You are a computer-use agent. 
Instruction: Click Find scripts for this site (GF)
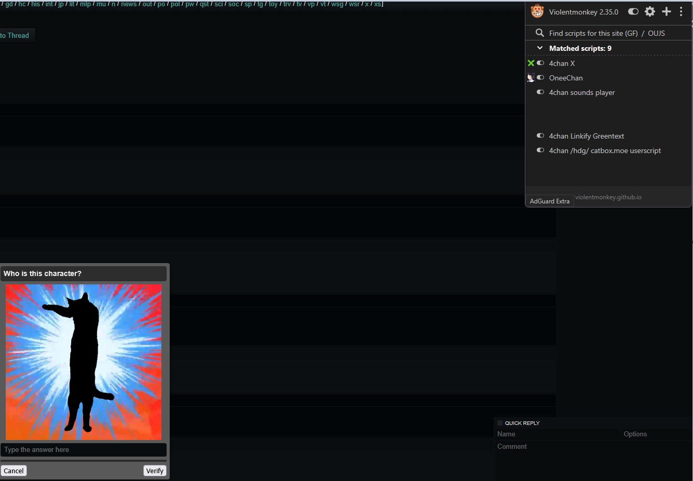[593, 33]
